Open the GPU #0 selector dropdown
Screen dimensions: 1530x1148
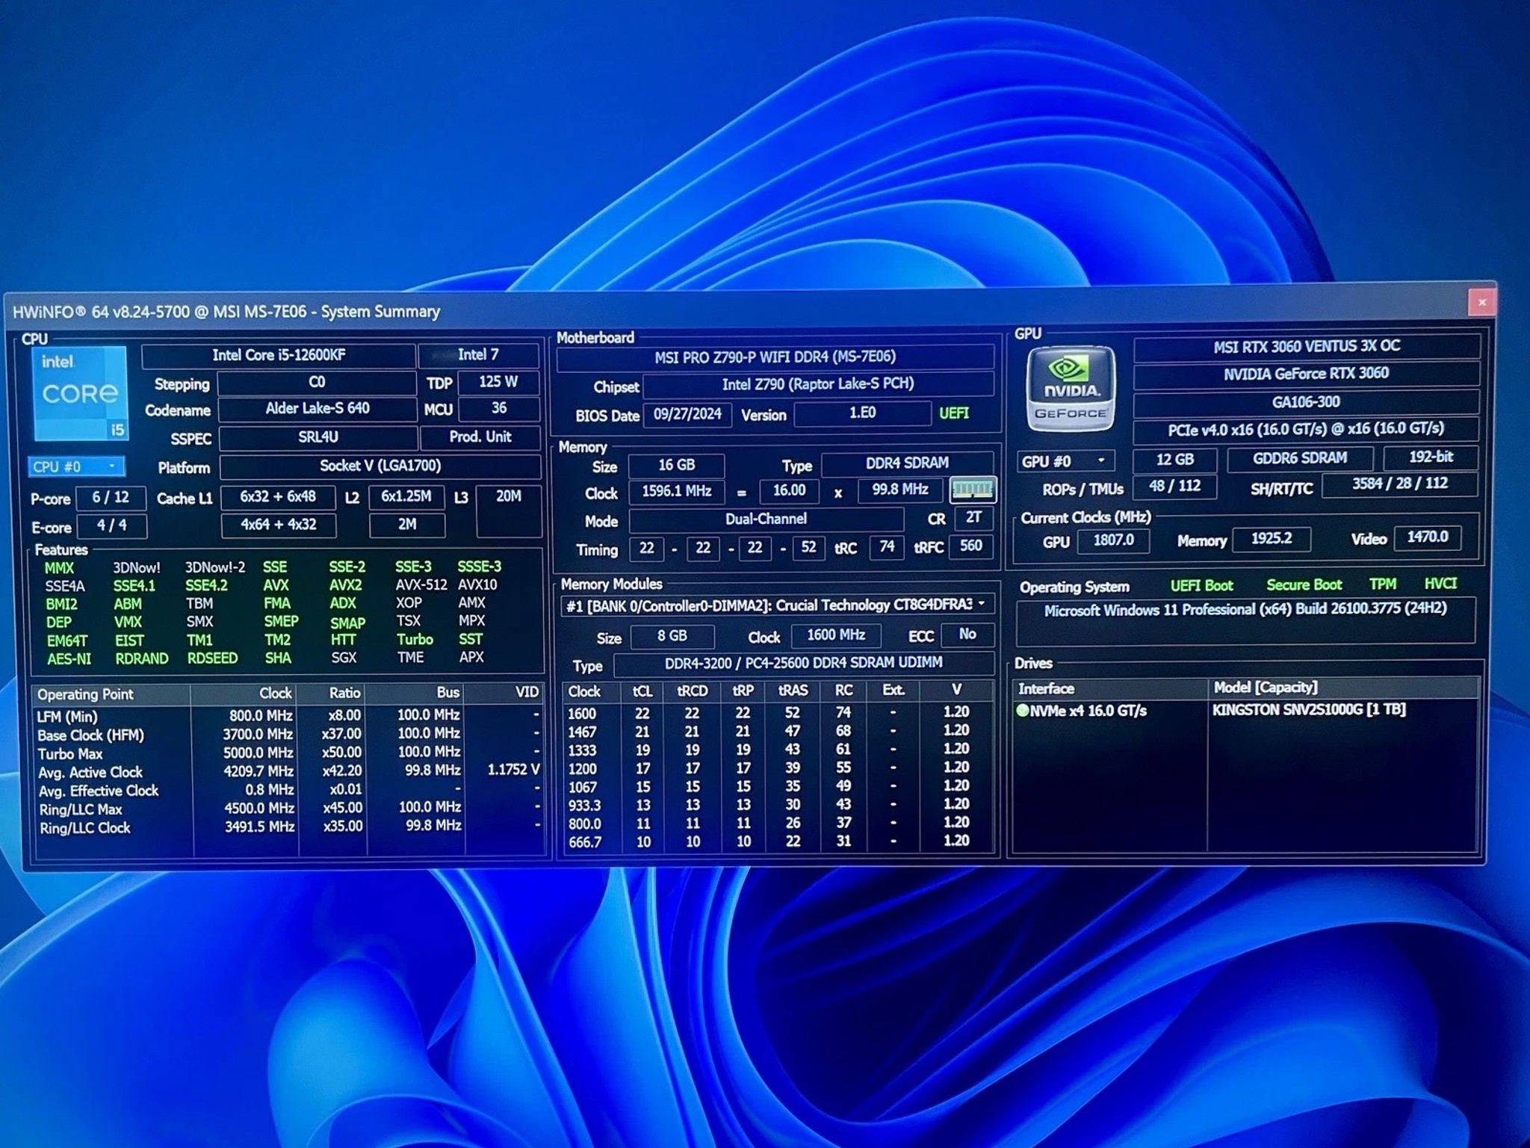click(x=1065, y=461)
